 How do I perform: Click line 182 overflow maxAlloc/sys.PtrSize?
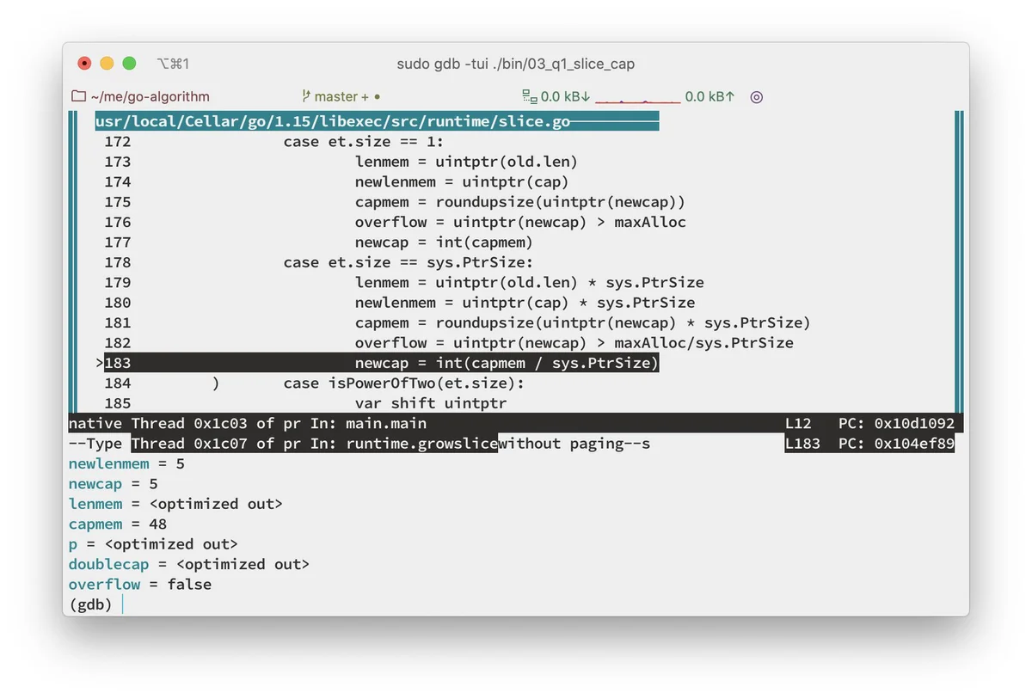pyautogui.click(x=574, y=343)
